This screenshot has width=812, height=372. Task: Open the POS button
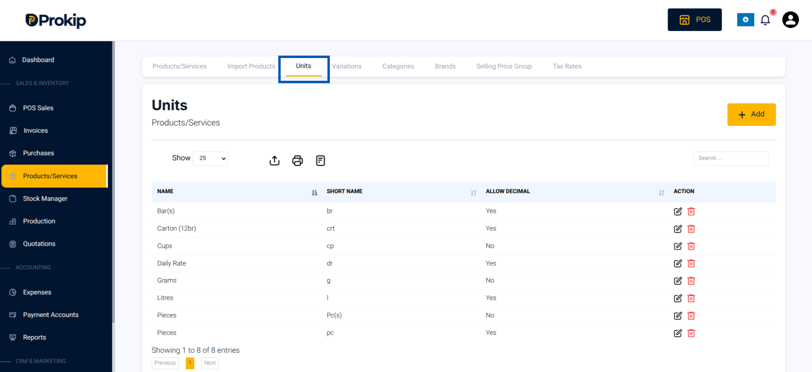pyautogui.click(x=694, y=20)
